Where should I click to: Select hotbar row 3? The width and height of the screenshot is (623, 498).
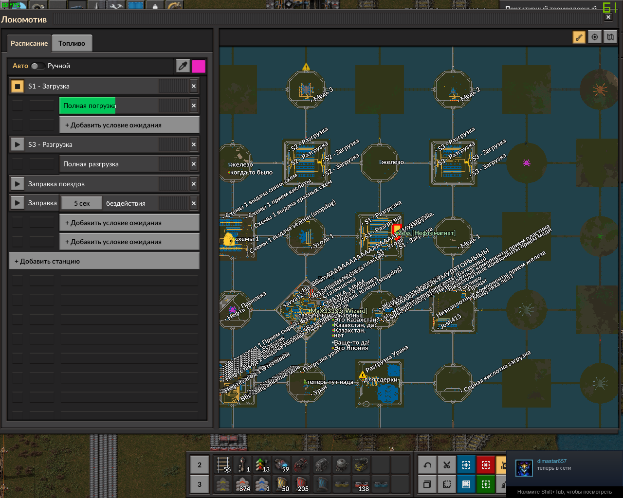pos(200,484)
